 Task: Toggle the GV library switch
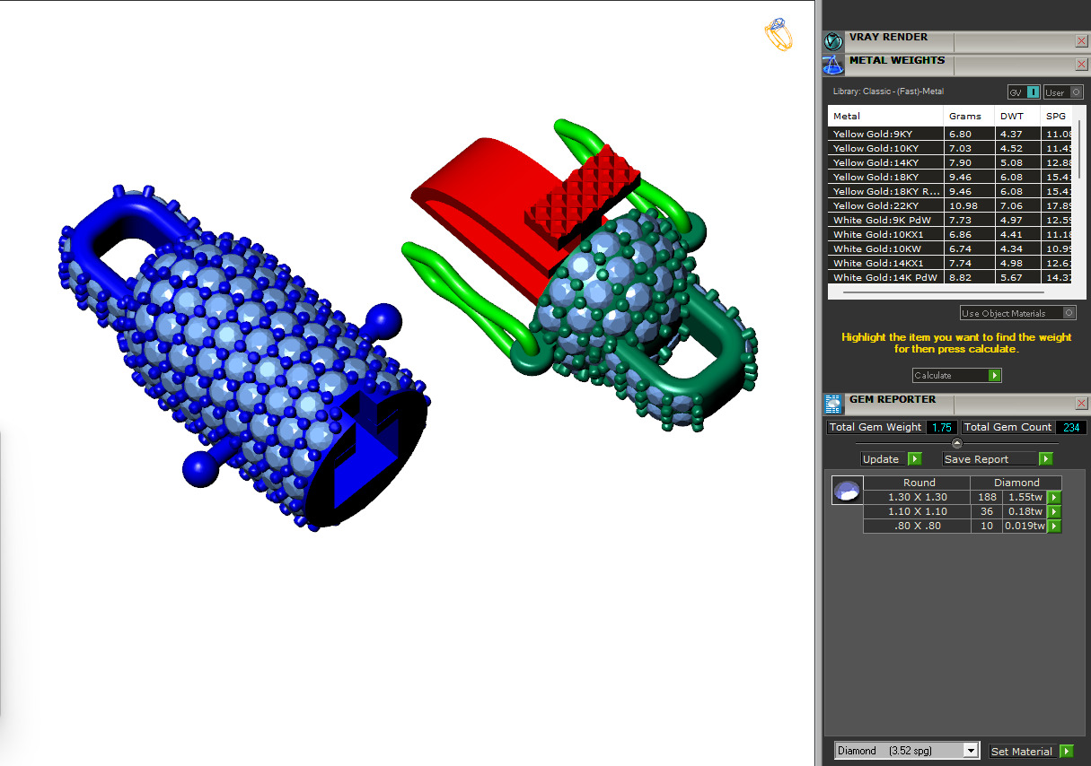(1024, 92)
